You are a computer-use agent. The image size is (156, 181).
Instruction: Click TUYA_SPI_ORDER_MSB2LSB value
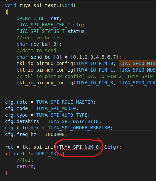pos(79,128)
